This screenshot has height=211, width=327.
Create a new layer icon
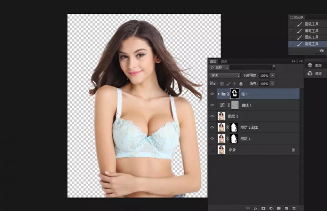pos(286,208)
